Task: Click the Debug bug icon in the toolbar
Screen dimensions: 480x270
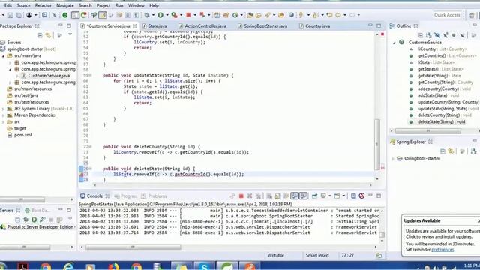Action: point(147,15)
